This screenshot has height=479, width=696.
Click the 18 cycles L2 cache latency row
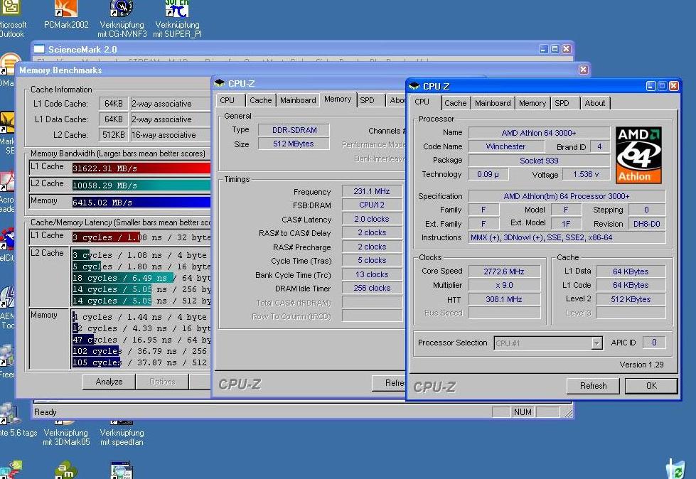pos(141,278)
